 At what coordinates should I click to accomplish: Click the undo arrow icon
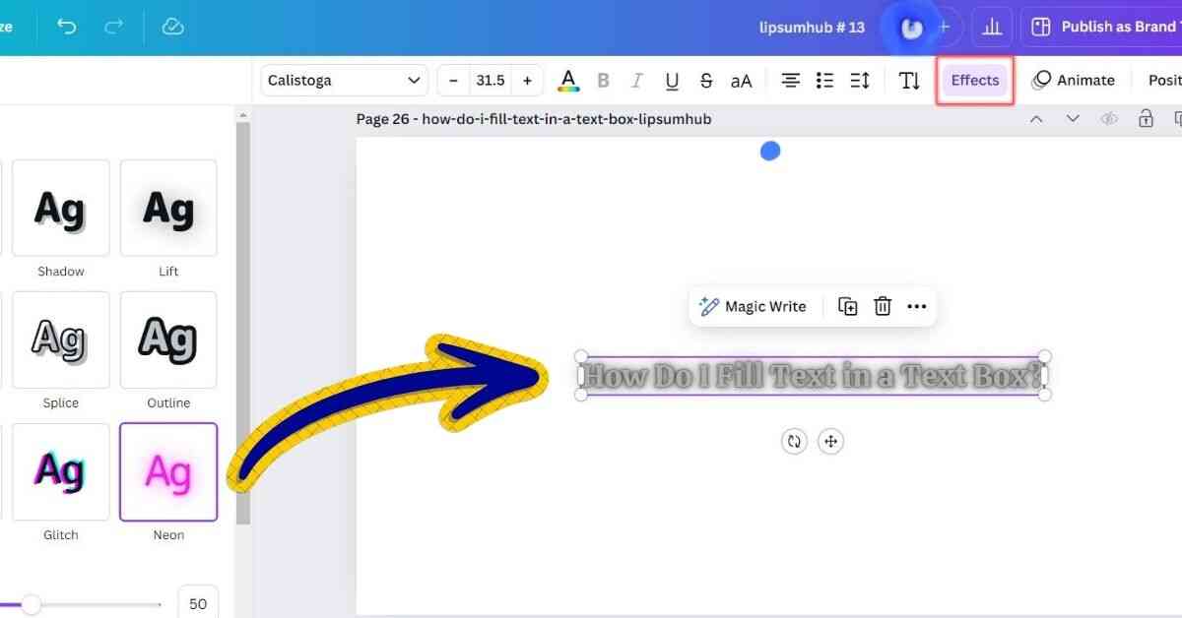(x=67, y=27)
